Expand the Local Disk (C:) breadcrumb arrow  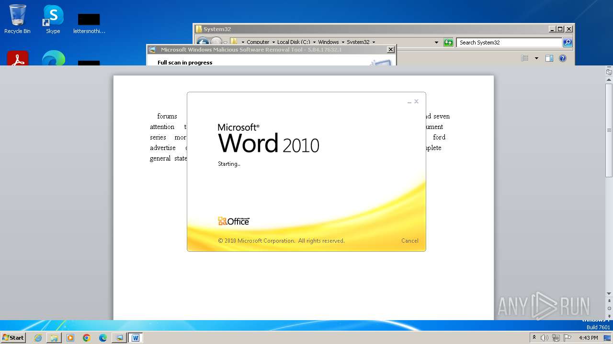(x=313, y=43)
